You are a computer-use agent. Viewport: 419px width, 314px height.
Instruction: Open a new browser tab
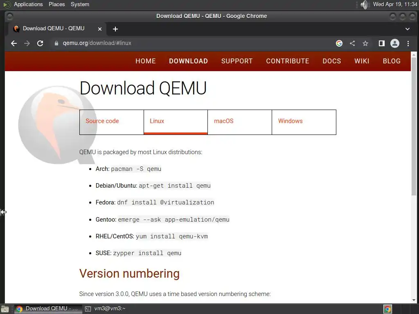115,29
